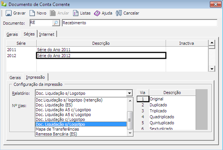This screenshot has height=150, width=223.
Task: Select highlighted Doc. Liquidação s/ Logotipo option
Action: point(81,124)
